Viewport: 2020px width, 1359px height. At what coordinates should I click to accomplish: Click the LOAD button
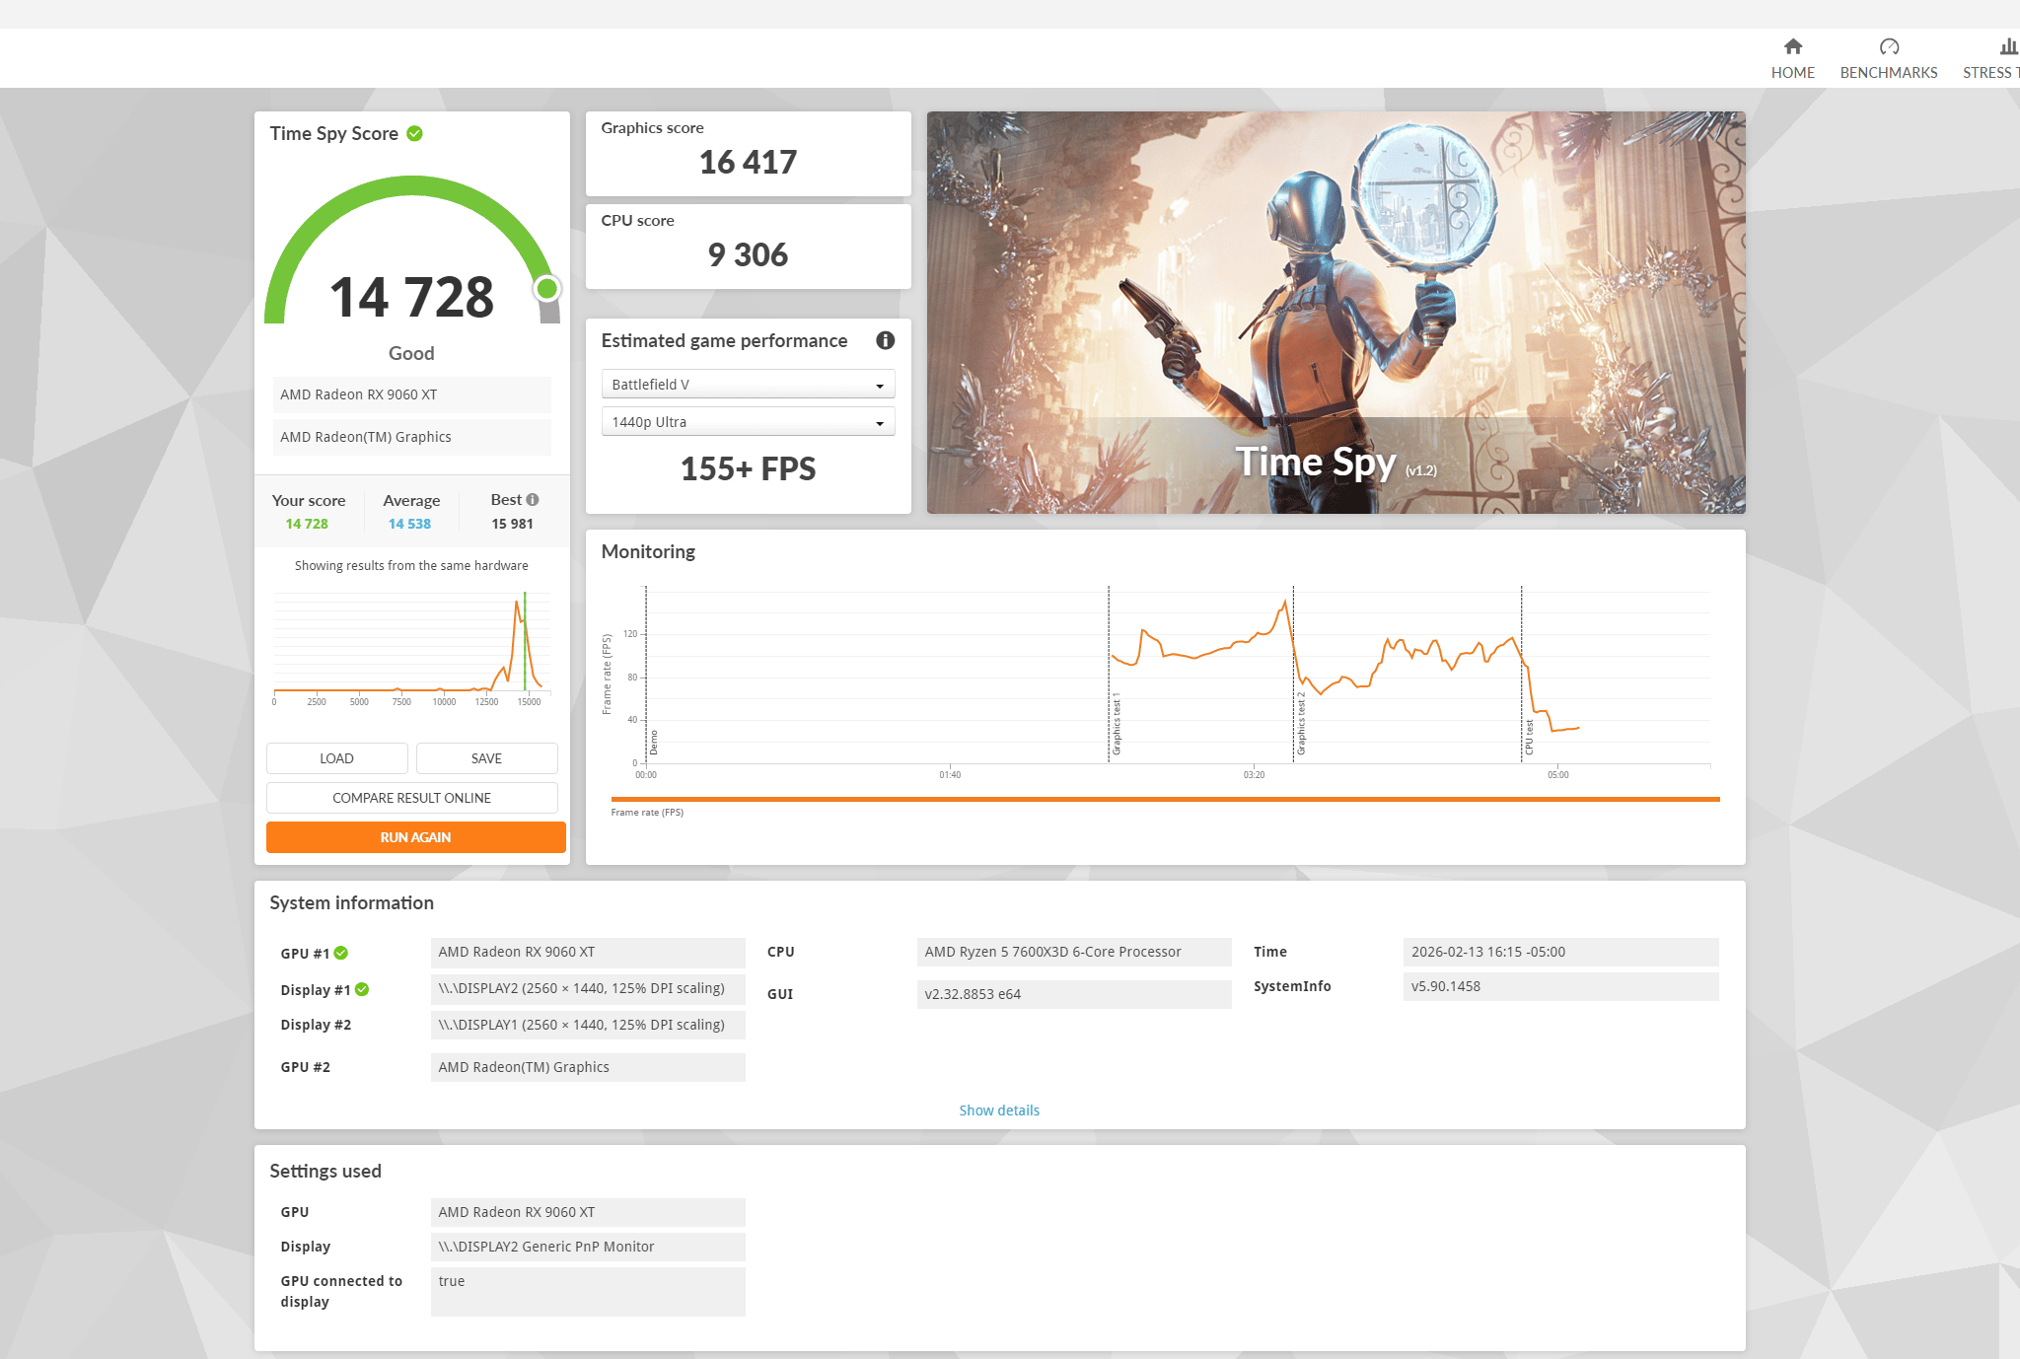[x=336, y=758]
